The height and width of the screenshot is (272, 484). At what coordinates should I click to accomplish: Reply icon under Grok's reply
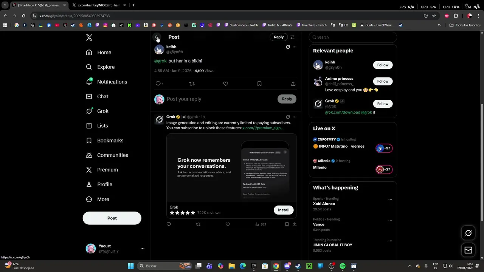[169, 224]
